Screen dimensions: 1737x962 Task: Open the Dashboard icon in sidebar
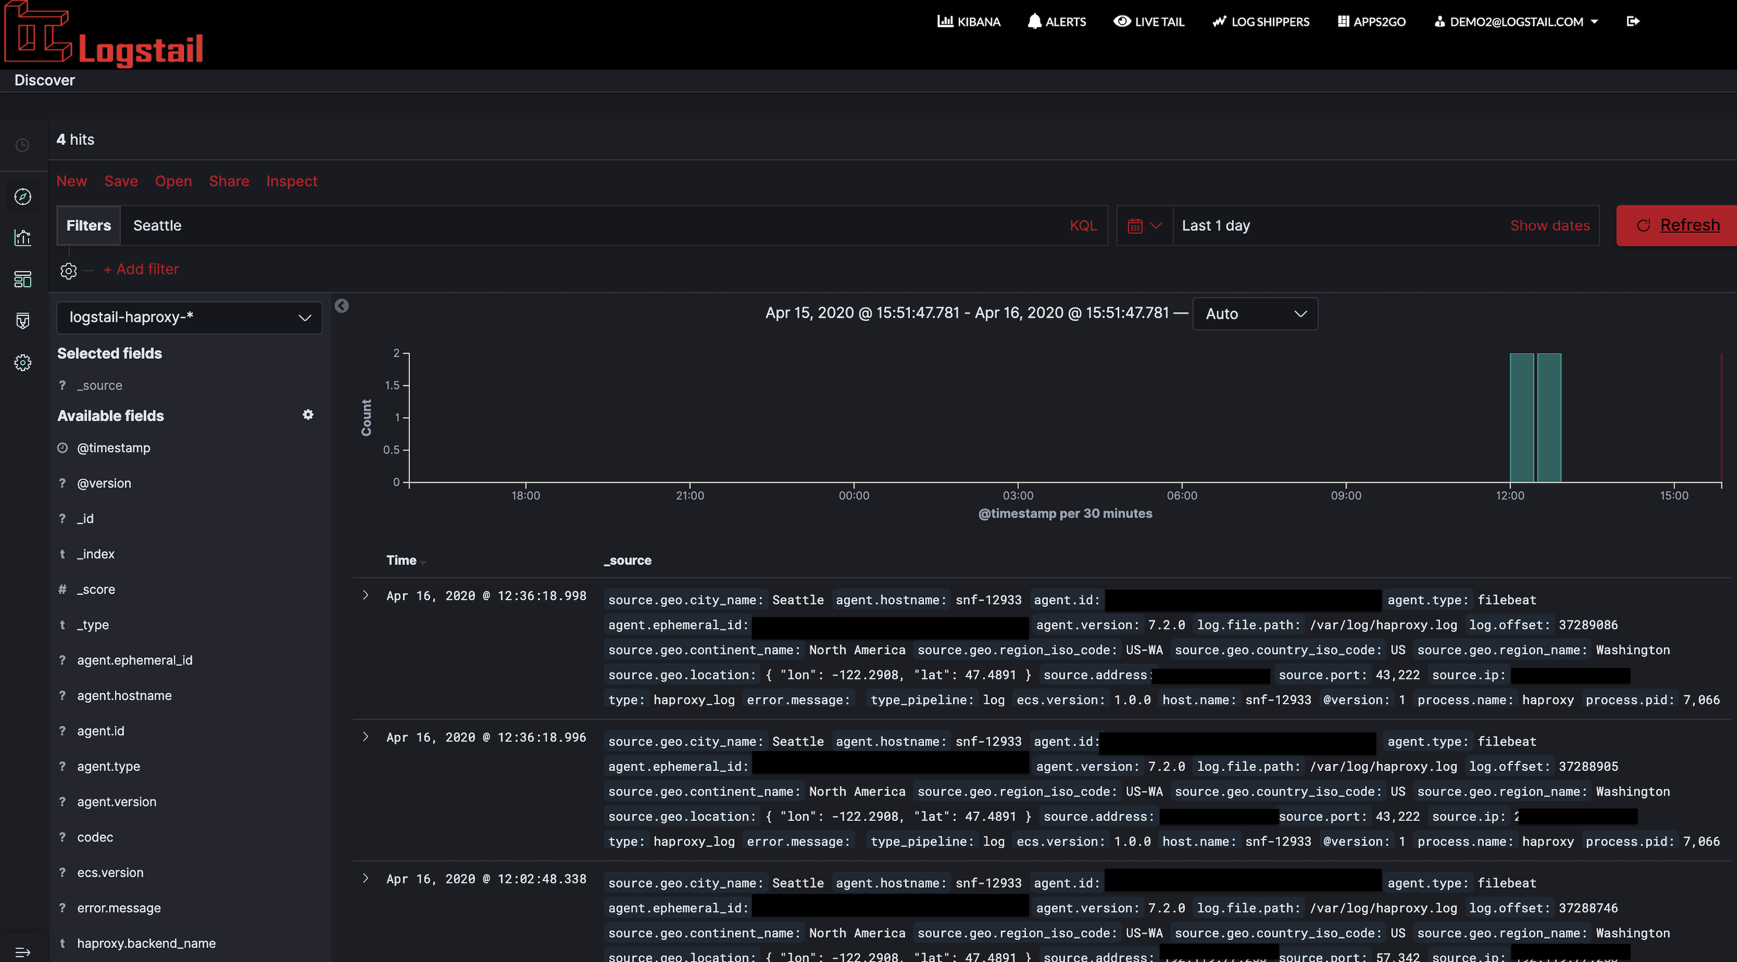[23, 279]
